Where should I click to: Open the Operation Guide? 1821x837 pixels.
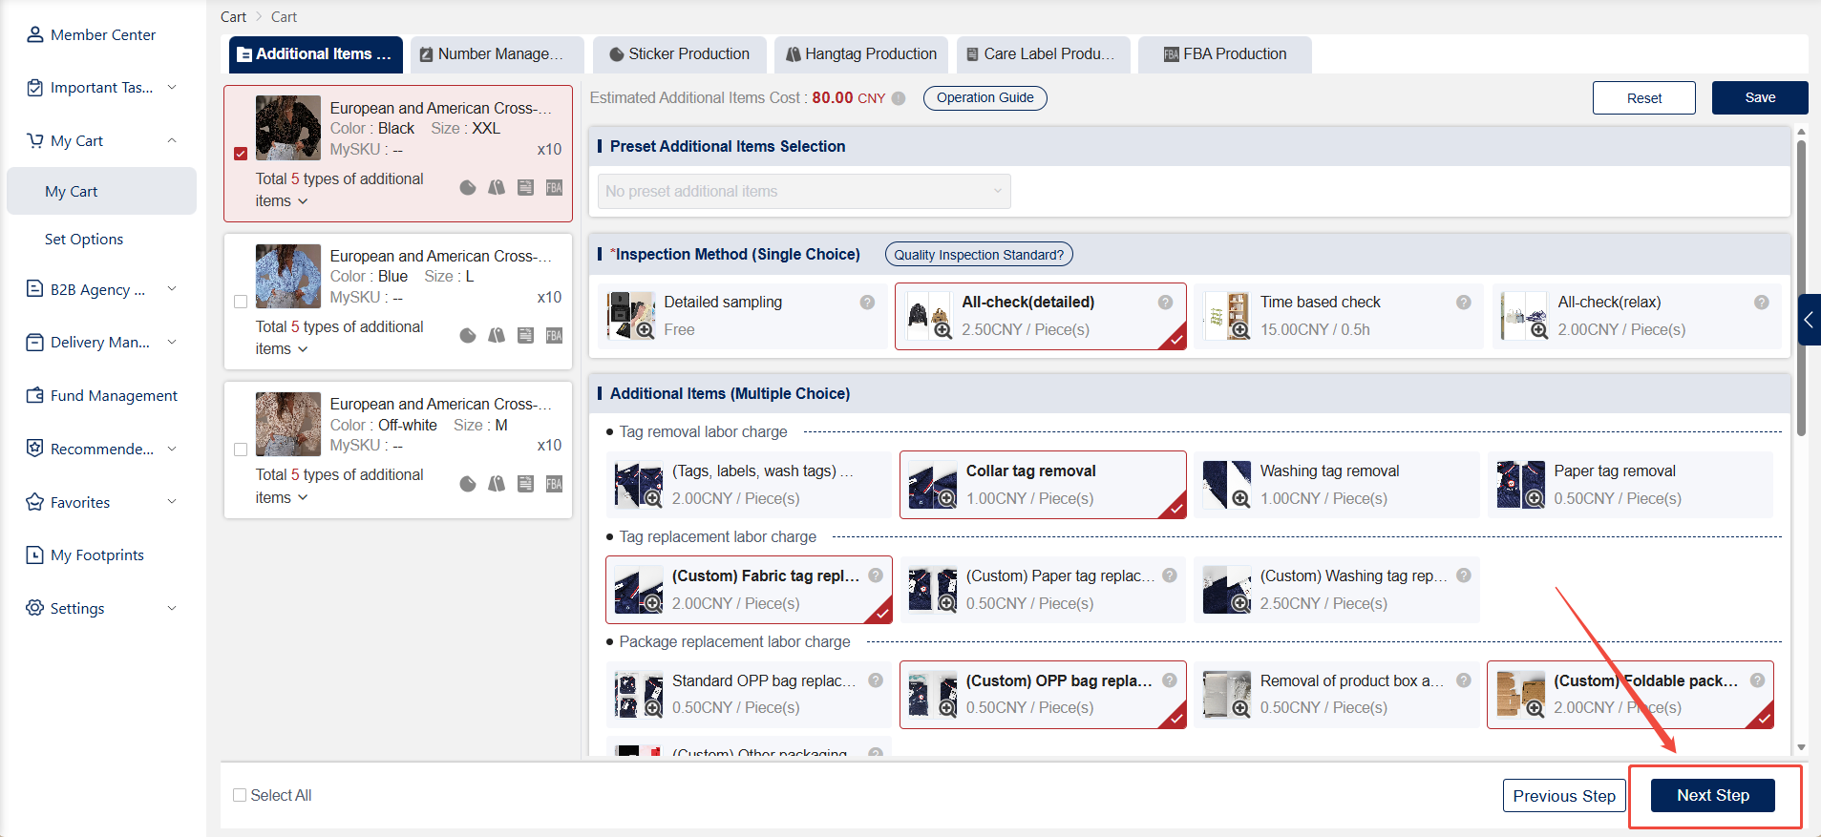point(985,97)
